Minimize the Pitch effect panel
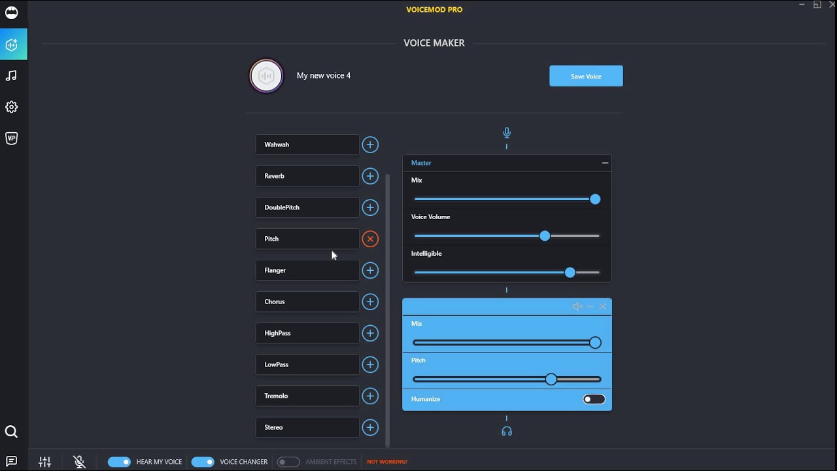This screenshot has height=471, width=837. click(590, 306)
